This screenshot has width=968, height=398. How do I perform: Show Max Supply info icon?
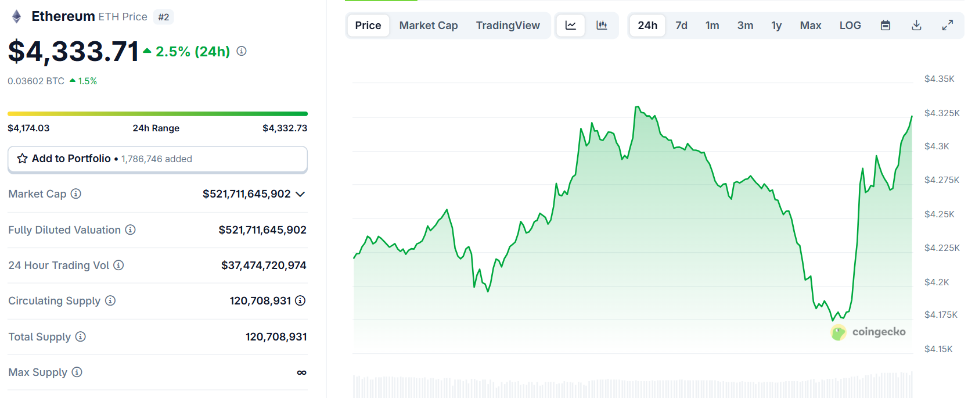pyautogui.click(x=77, y=372)
